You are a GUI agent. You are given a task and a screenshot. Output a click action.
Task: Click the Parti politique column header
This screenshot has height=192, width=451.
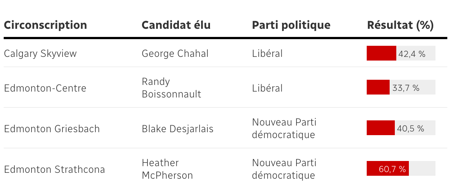point(291,25)
